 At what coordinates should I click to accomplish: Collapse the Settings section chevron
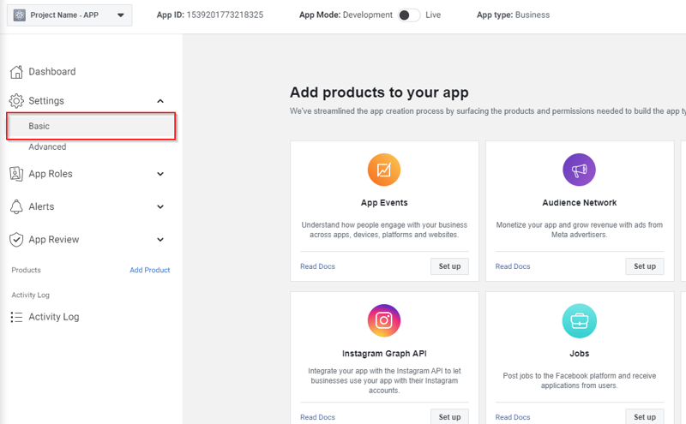[x=160, y=101]
